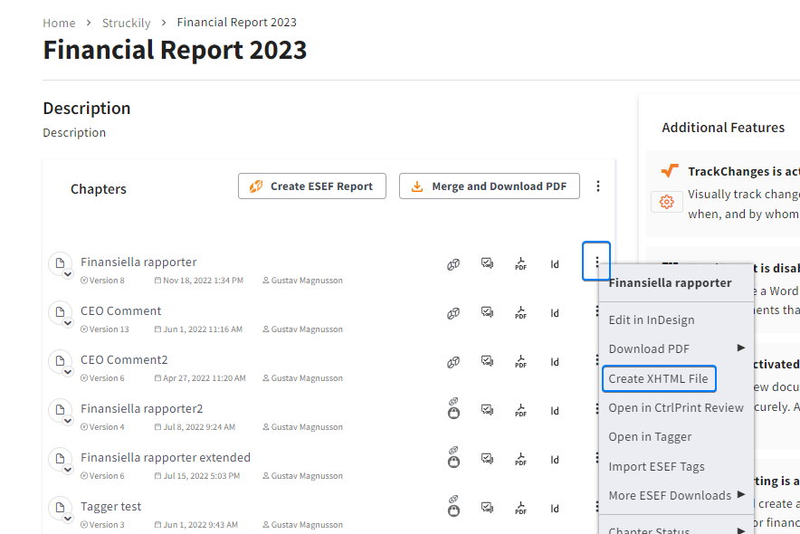The height and width of the screenshot is (534, 800).
Task: Click three-dot menu for Finansiella rapporter row
Action: click(x=596, y=262)
